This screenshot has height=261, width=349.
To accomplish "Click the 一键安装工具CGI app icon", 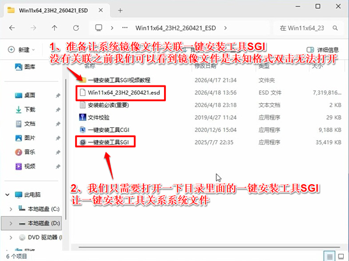I will click(83, 130).
